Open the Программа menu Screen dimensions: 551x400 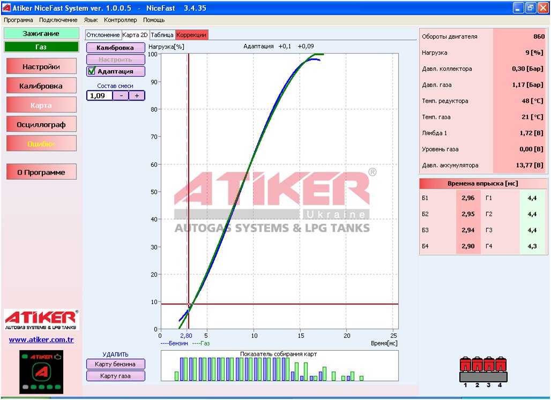[x=18, y=20]
